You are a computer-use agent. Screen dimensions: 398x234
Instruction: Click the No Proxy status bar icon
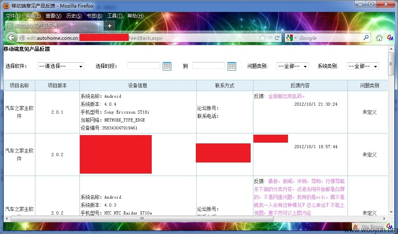369,226
